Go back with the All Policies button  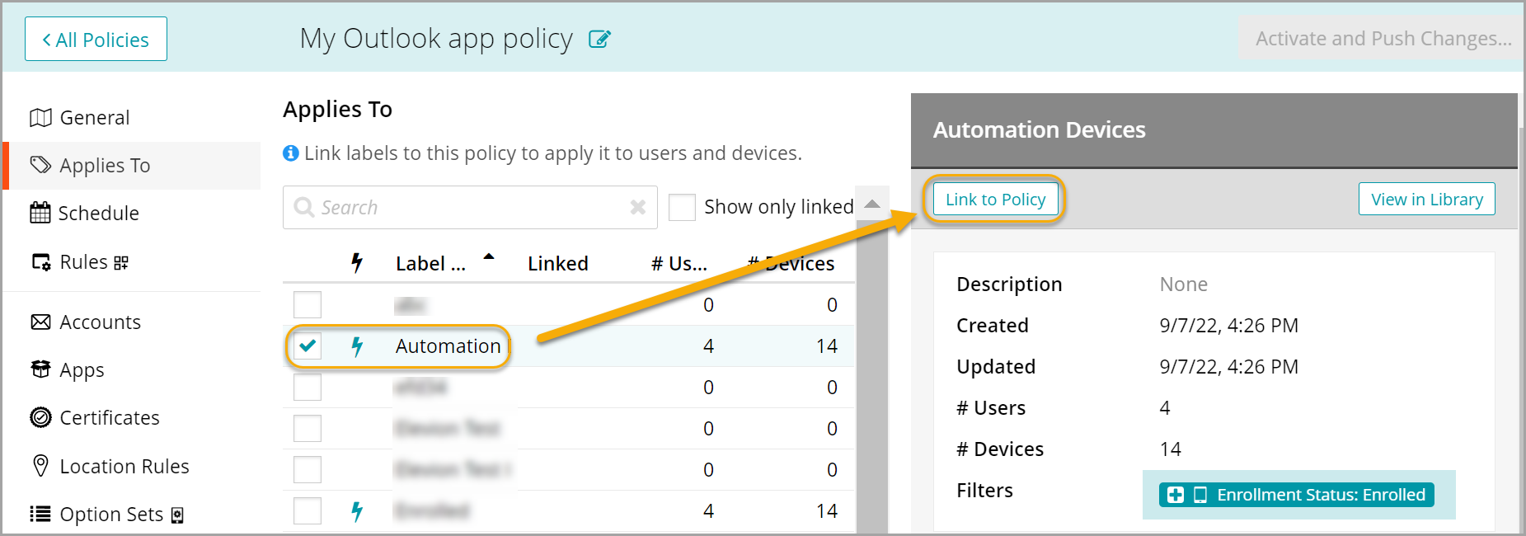[x=96, y=39]
